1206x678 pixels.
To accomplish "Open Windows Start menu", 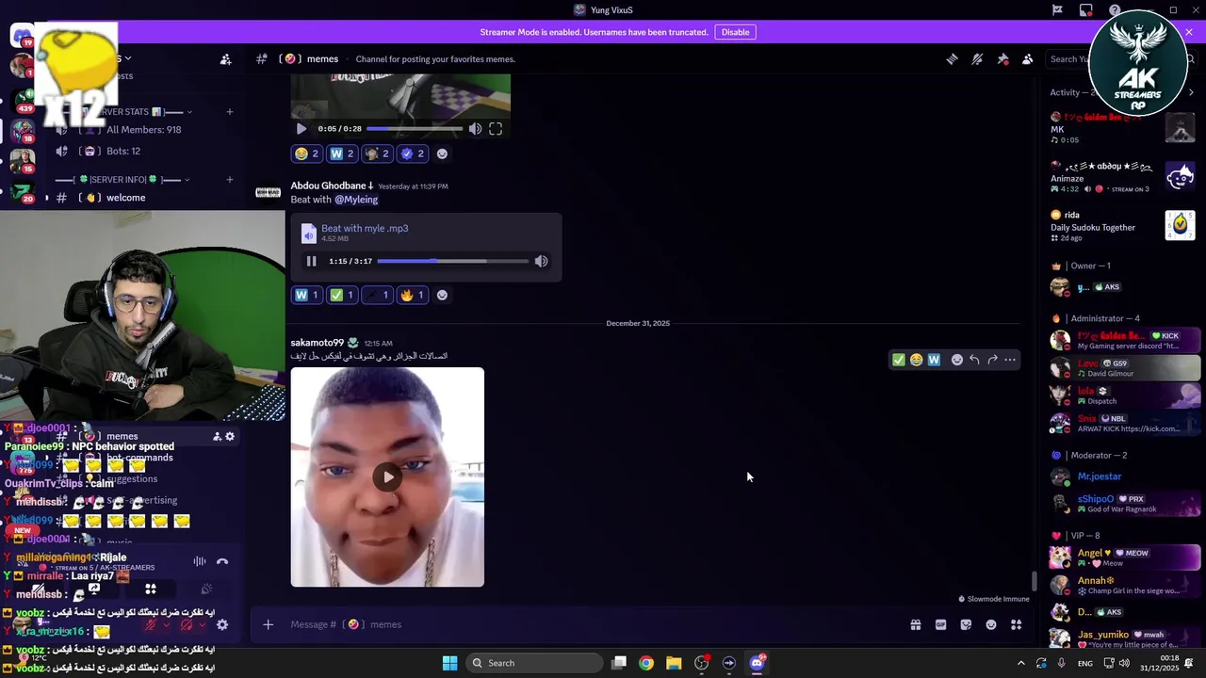I will click(x=449, y=663).
